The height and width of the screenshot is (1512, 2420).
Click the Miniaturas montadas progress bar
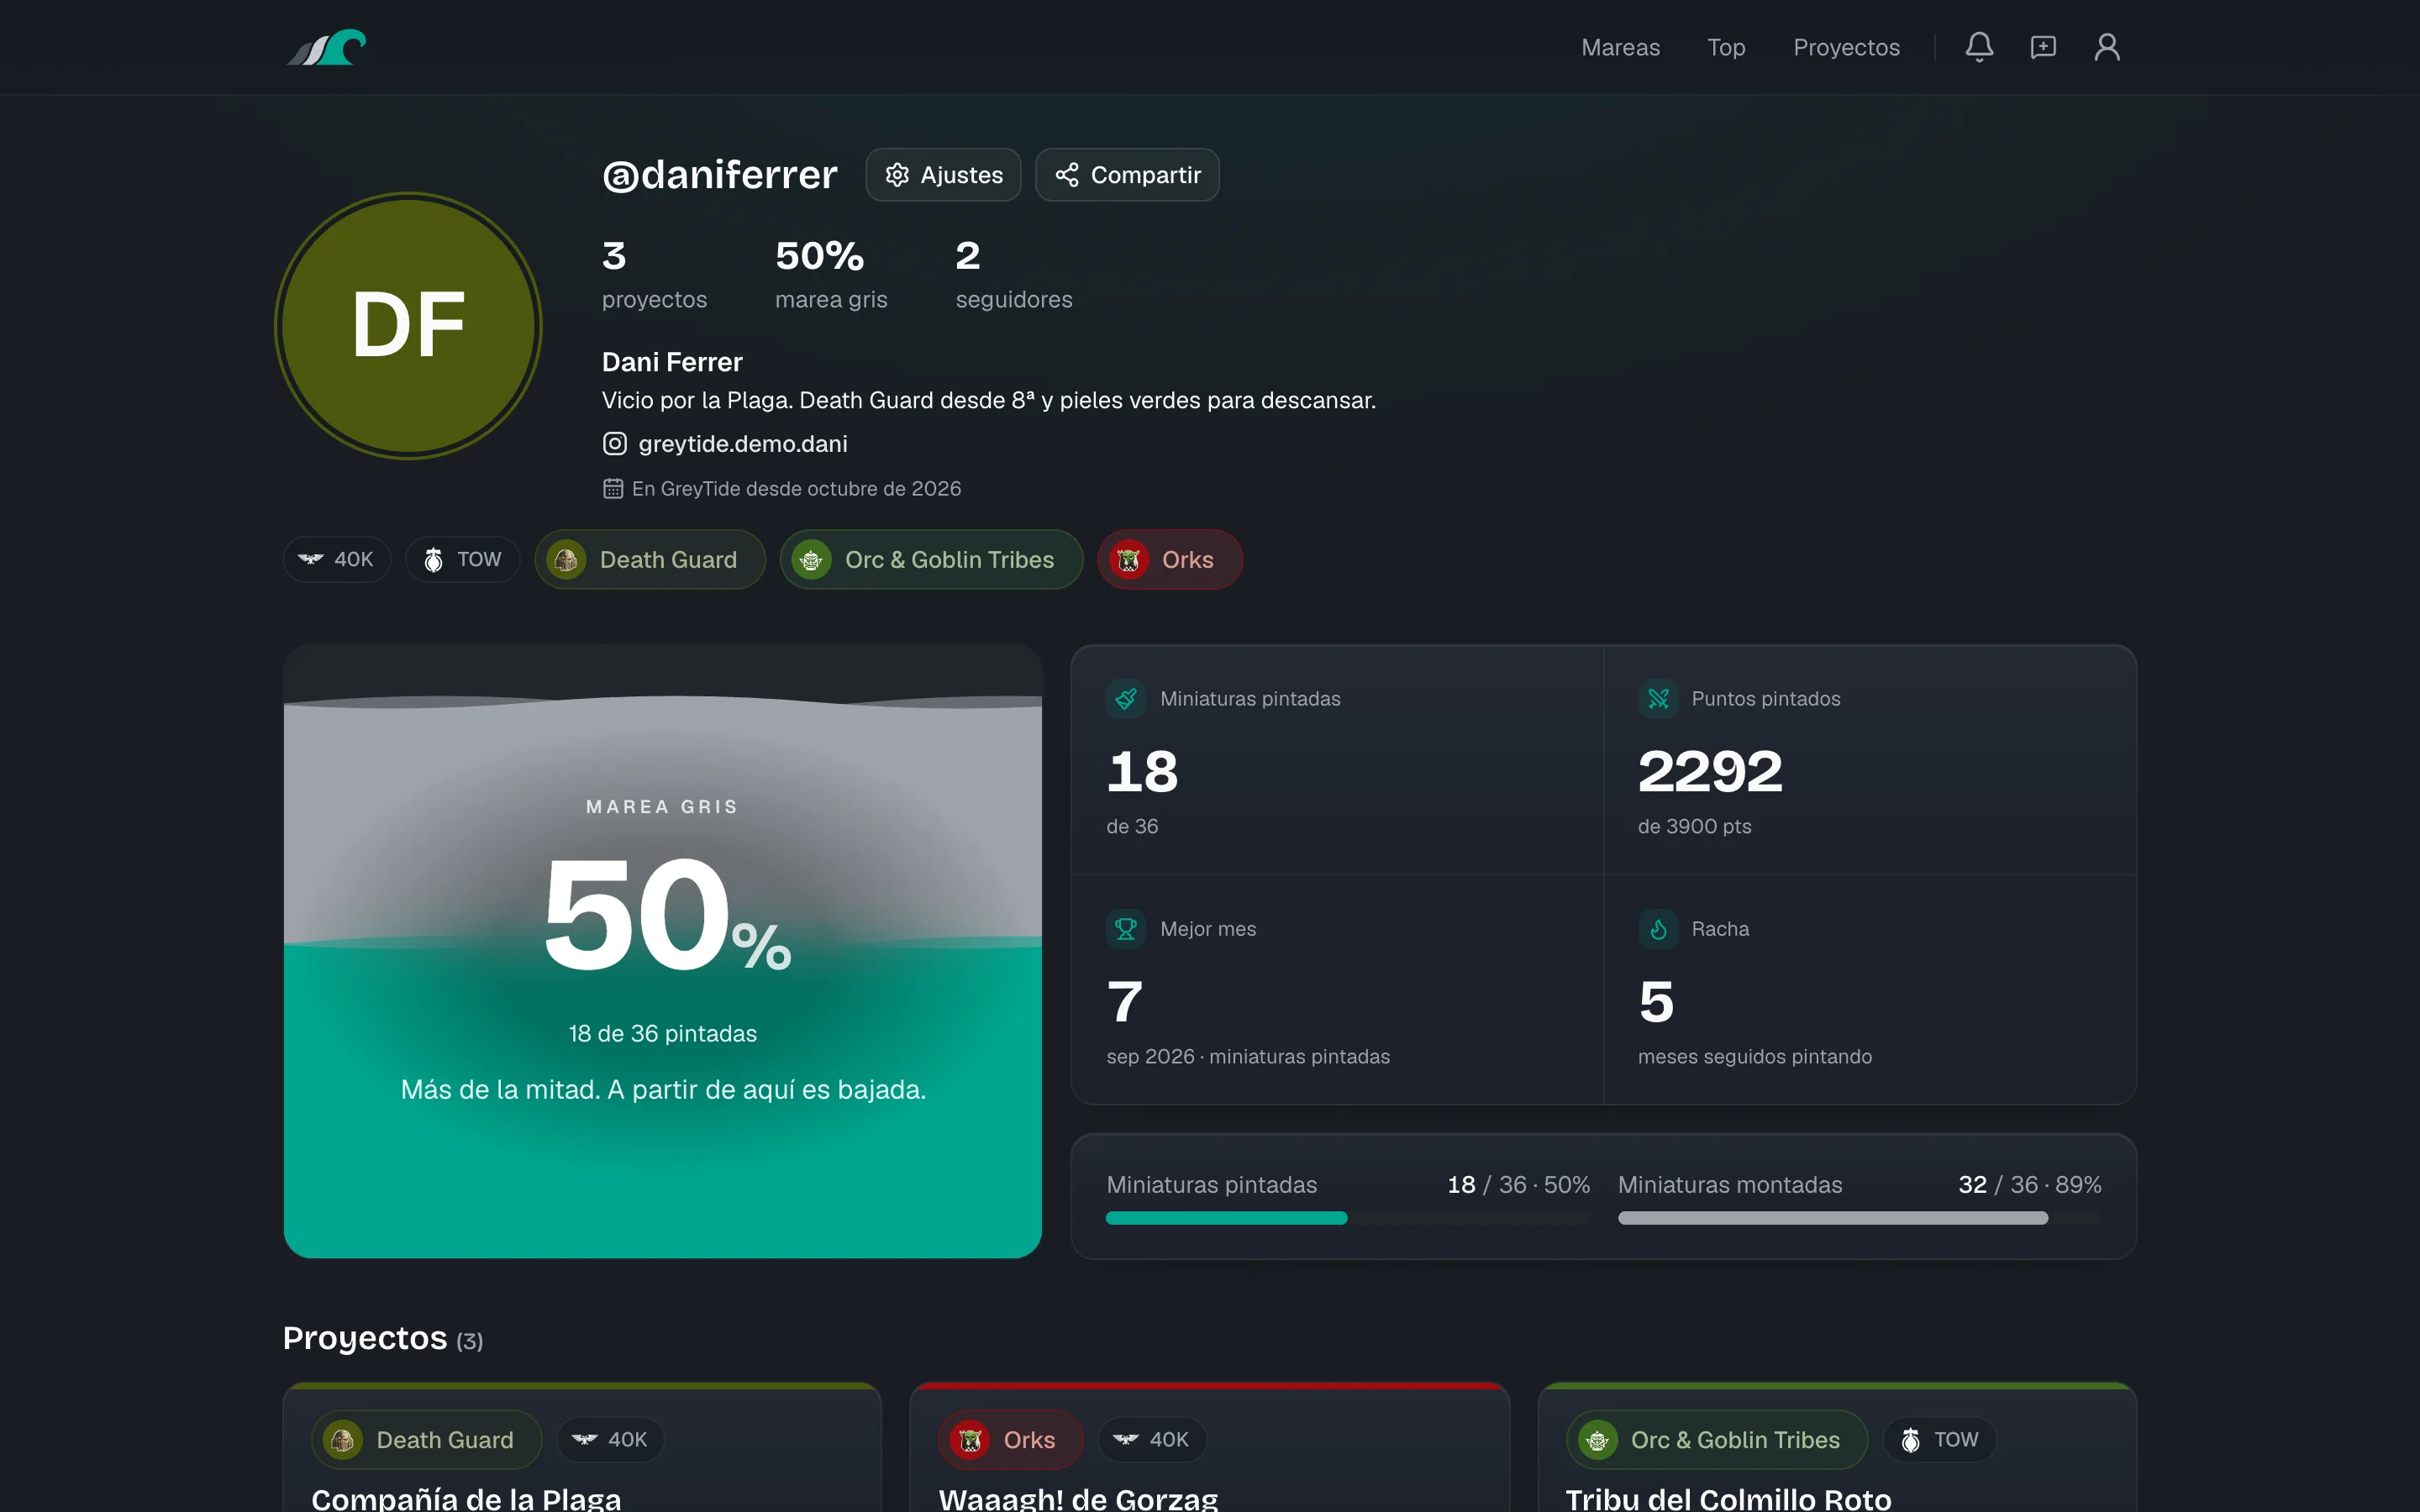[1860, 1218]
